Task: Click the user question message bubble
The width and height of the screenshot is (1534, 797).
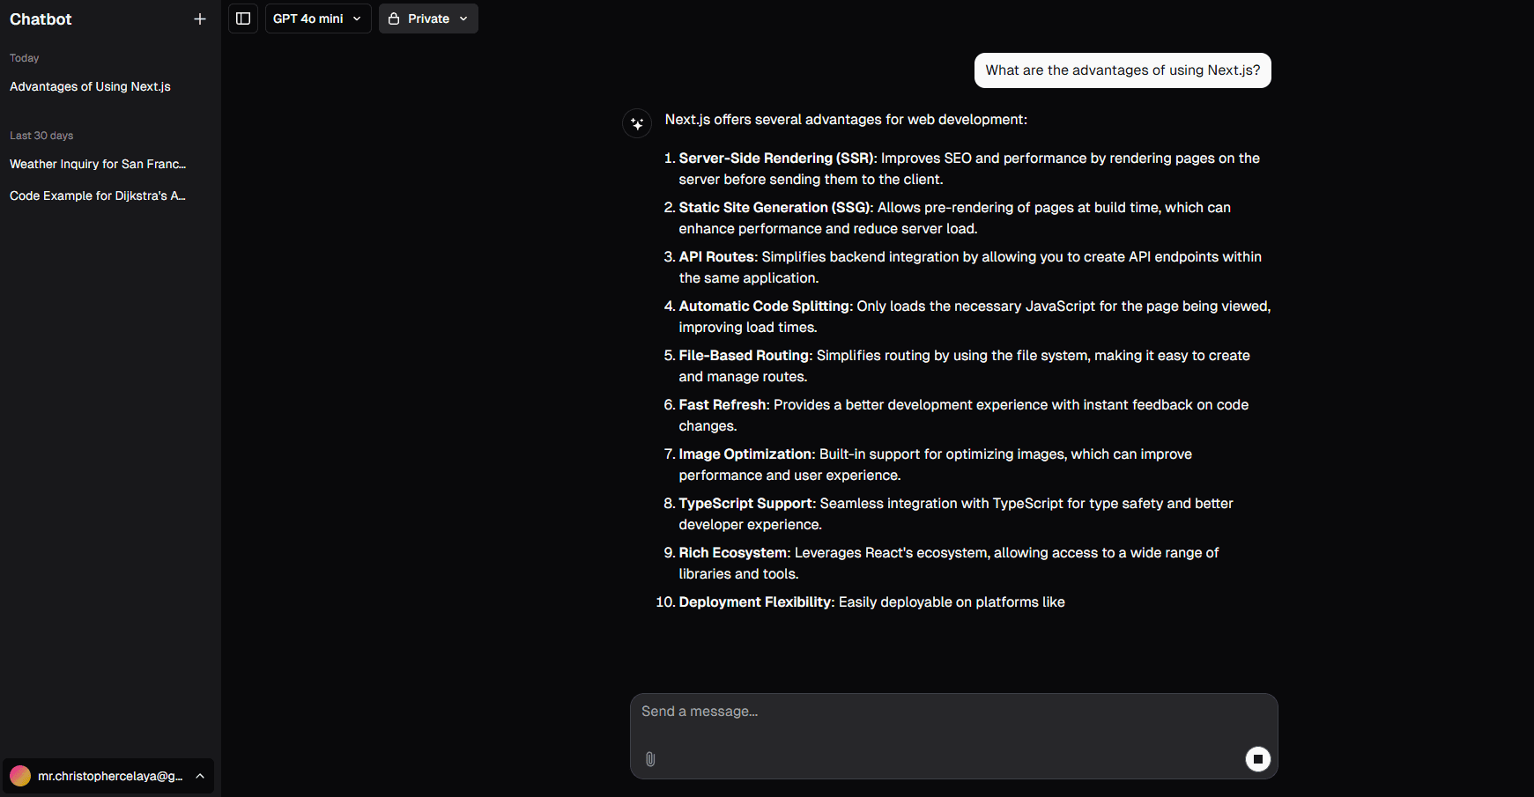Action: 1123,70
